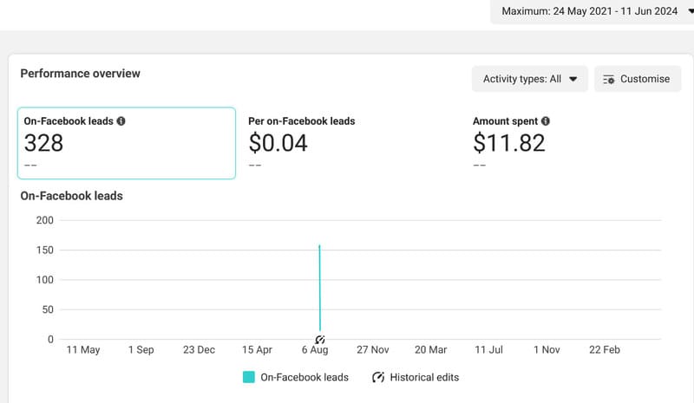Click the info icon next to Amount spent
The image size is (694, 403).
[546, 121]
